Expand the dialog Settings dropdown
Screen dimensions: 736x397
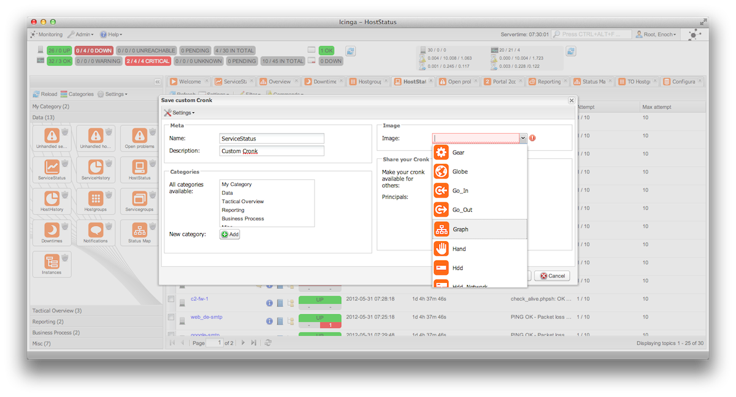(x=180, y=113)
